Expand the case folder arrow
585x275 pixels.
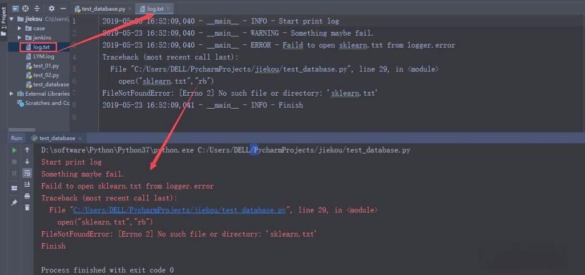coord(19,28)
